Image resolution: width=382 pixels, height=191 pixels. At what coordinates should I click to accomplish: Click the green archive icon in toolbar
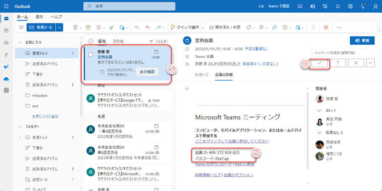pyautogui.click(x=88, y=28)
